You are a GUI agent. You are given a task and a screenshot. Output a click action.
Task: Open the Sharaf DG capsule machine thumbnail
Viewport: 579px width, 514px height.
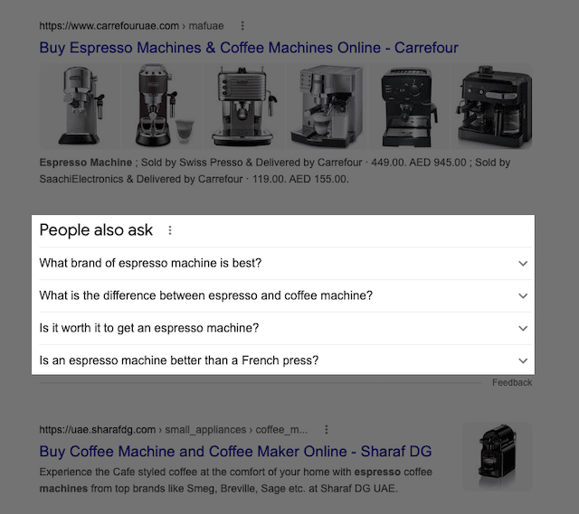click(498, 456)
